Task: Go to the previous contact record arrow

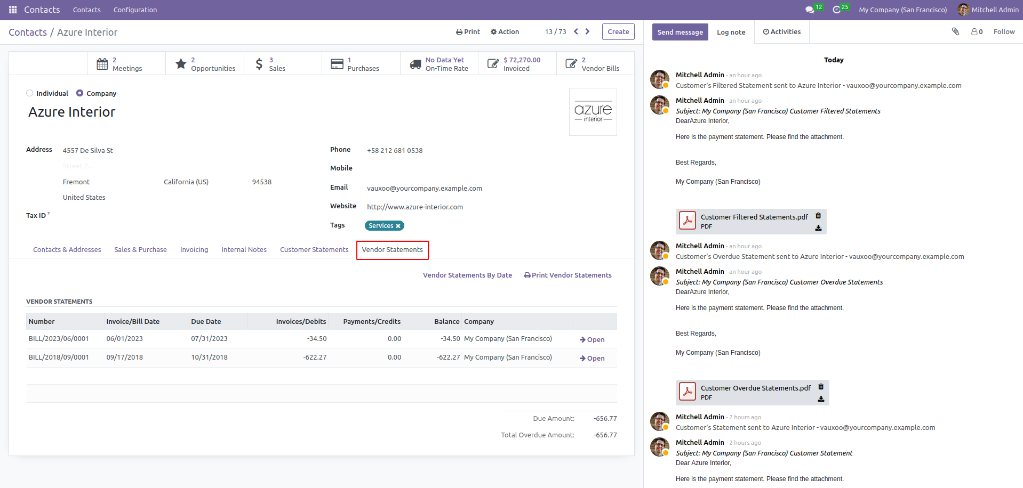Action: coord(576,31)
